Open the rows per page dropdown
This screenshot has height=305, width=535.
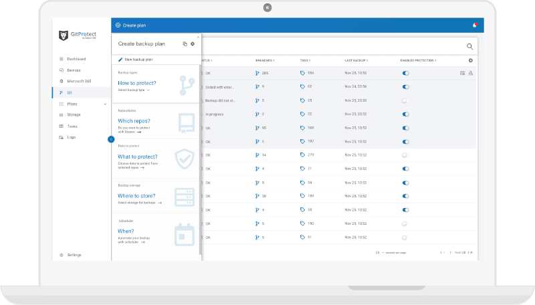[x=379, y=253]
